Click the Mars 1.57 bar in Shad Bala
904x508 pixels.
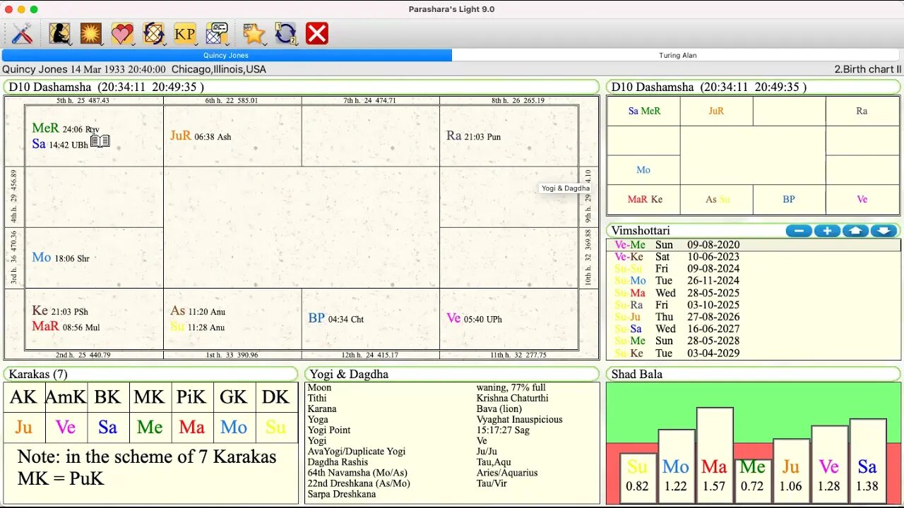point(714,455)
